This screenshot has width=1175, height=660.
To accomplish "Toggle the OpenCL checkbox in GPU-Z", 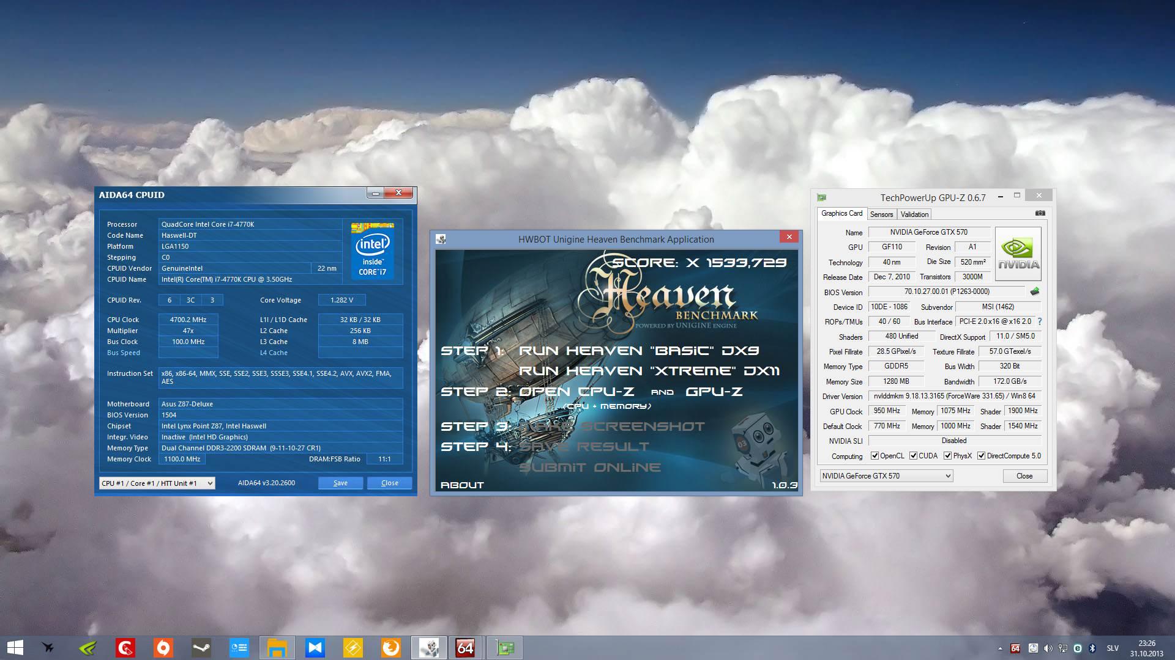I will [875, 456].
